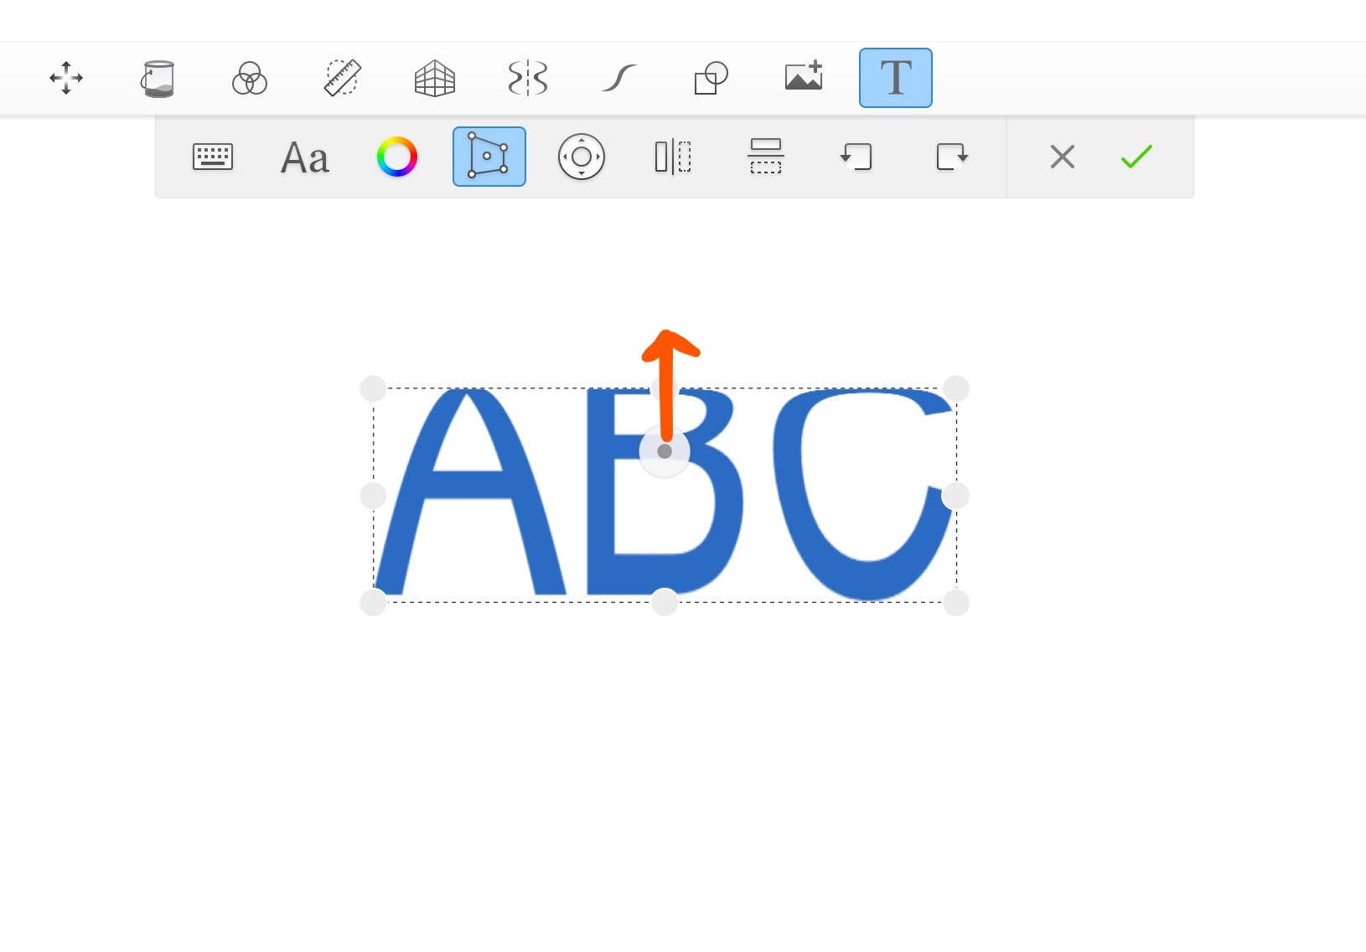
Task: Open the Aa font settings
Action: click(x=305, y=157)
